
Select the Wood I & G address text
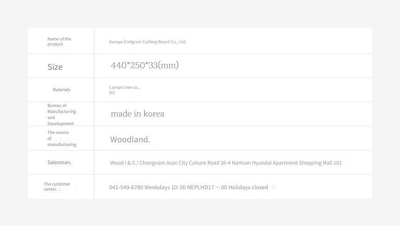point(226,163)
